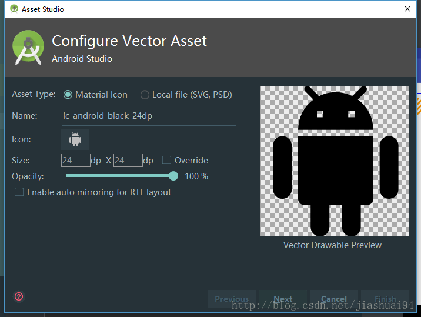Click the Previous button
The width and height of the screenshot is (421, 317).
pyautogui.click(x=232, y=299)
